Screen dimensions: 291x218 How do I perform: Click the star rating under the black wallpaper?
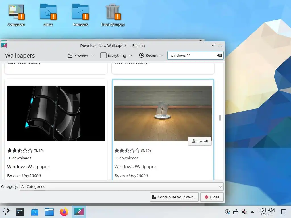point(20,150)
